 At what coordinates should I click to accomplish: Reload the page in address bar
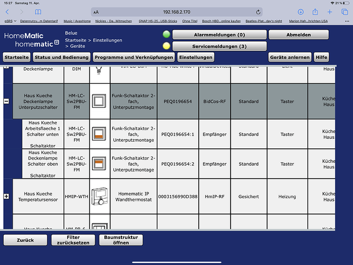pos(258,12)
